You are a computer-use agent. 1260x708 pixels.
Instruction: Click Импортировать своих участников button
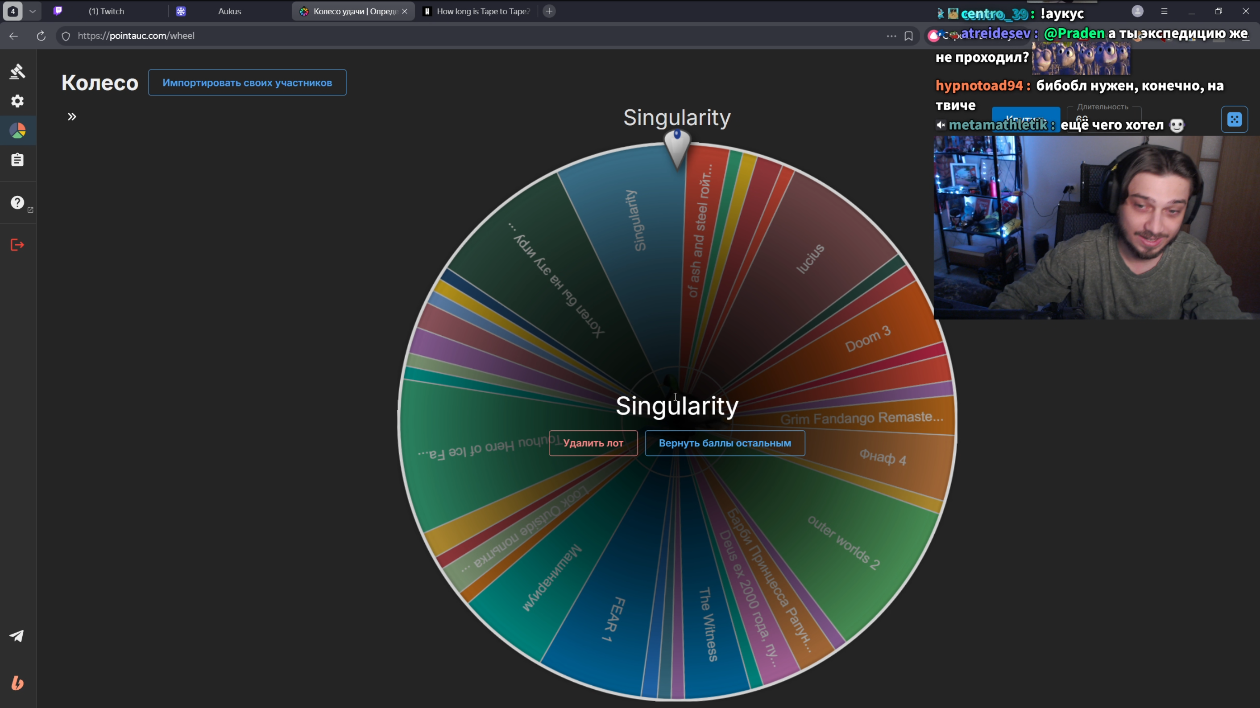pyautogui.click(x=247, y=82)
